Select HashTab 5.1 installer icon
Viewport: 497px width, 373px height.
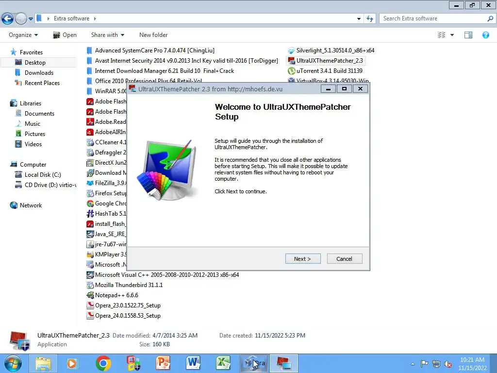90,214
